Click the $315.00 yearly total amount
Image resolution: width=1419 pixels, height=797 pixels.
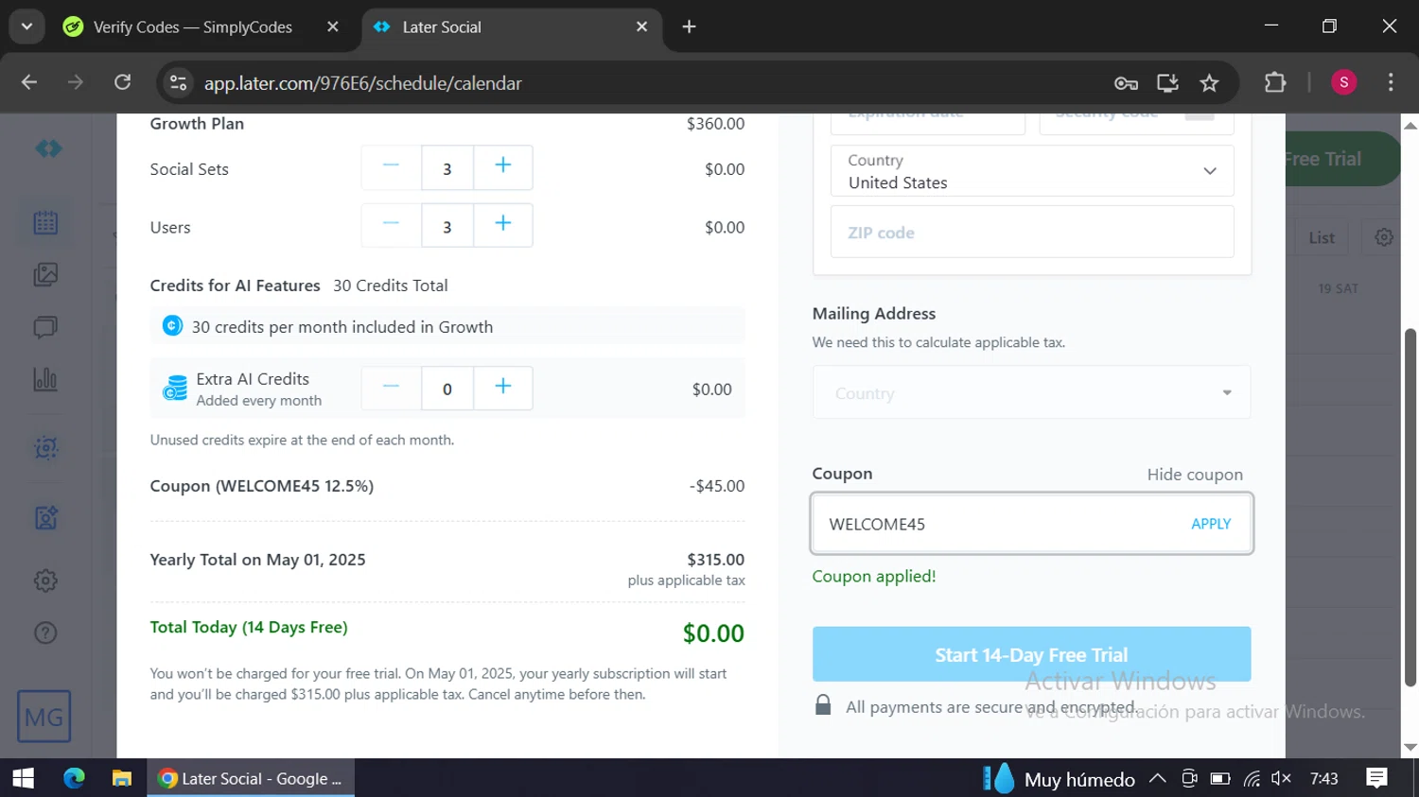pos(715,560)
